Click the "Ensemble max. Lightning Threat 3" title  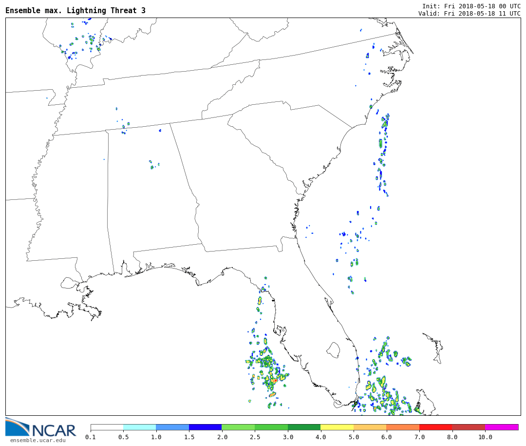click(x=75, y=11)
